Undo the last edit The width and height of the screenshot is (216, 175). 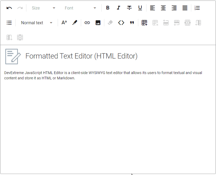9,8
